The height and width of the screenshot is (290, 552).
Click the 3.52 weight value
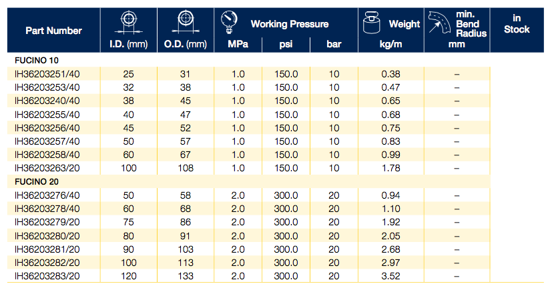tap(389, 275)
